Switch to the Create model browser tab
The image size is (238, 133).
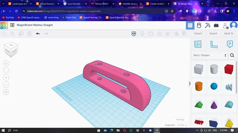coord(157,4)
